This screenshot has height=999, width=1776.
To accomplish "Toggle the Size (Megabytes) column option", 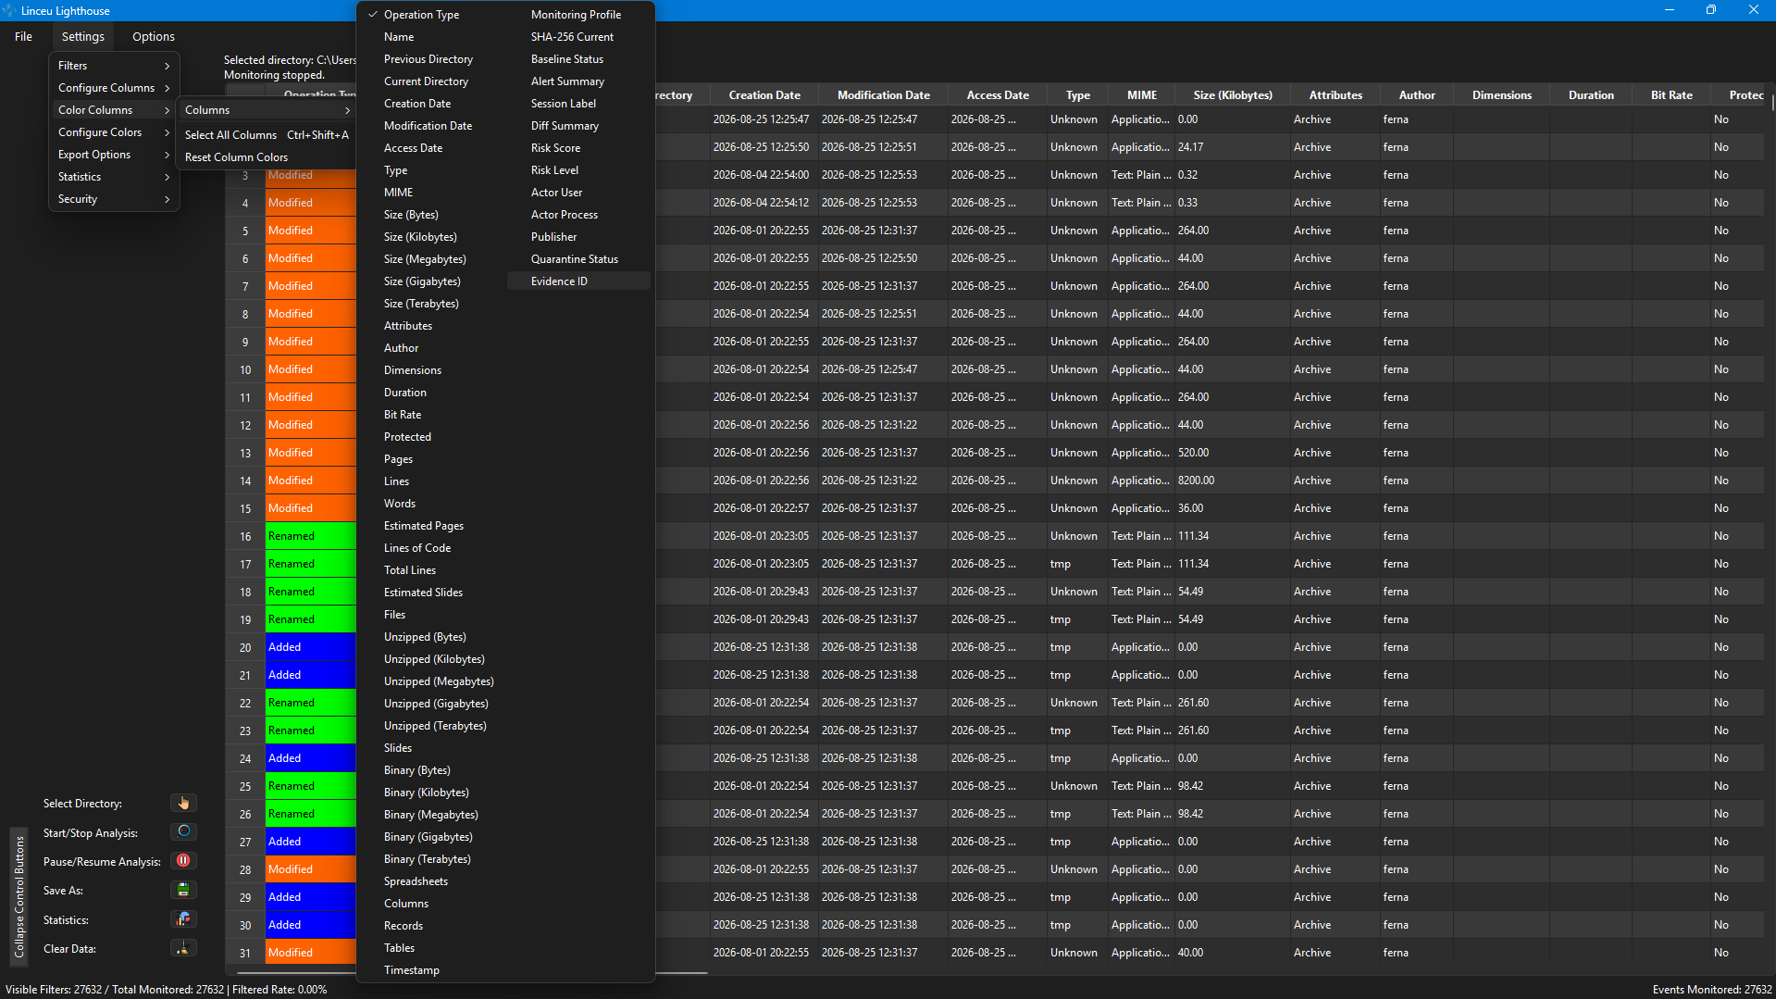I will [x=433, y=259].
